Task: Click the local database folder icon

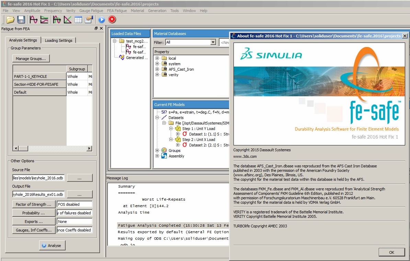Action: 164,58
